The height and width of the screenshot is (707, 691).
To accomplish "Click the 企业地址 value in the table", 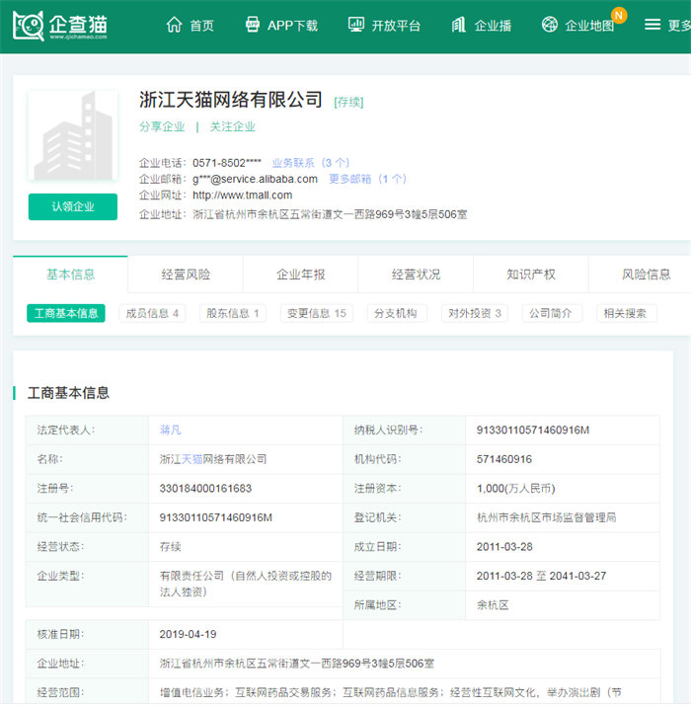I will point(297,664).
